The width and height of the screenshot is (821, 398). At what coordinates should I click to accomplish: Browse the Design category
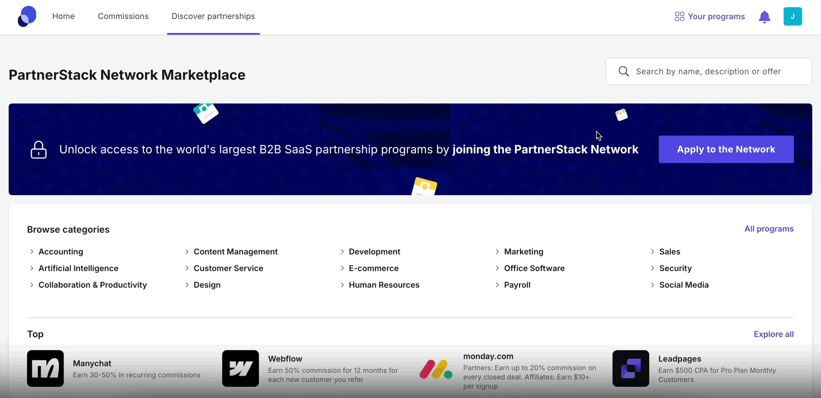(x=207, y=285)
